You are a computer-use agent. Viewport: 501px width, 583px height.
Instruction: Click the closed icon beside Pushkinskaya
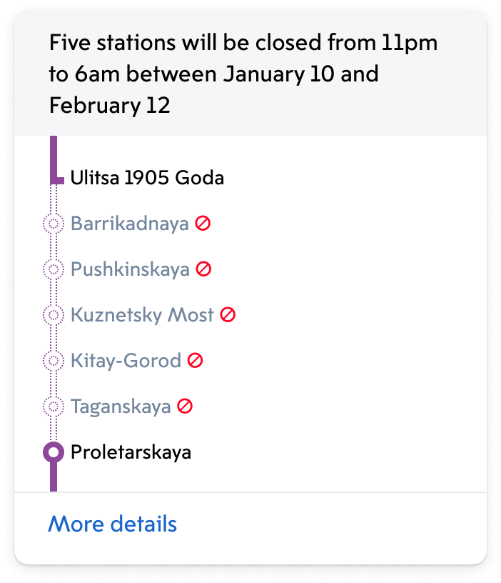tap(204, 269)
